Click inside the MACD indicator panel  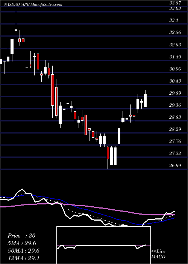(x=103, y=245)
